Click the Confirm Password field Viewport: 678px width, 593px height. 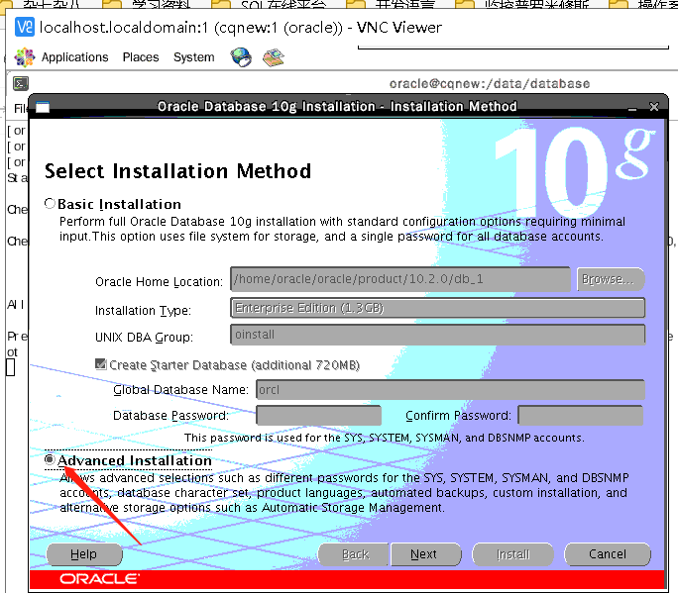tap(580, 416)
